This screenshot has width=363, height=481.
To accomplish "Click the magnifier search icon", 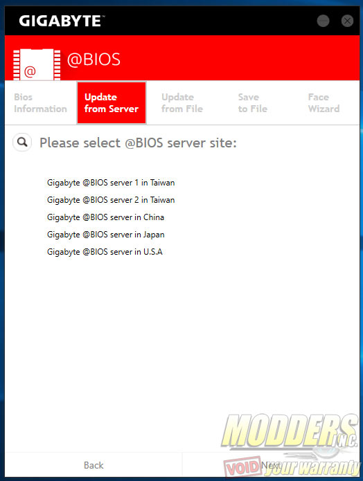I will [x=22, y=143].
